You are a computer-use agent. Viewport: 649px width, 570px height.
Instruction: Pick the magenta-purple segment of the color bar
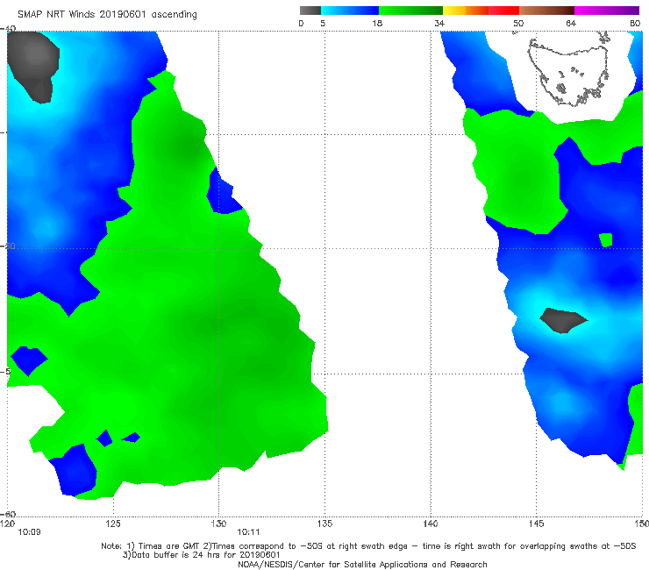point(607,11)
